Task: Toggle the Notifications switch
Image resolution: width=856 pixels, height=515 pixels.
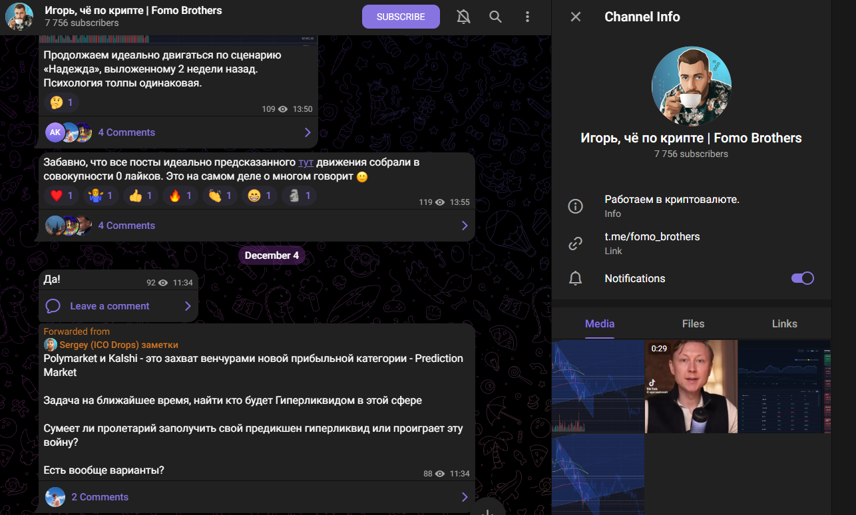Action: (802, 278)
